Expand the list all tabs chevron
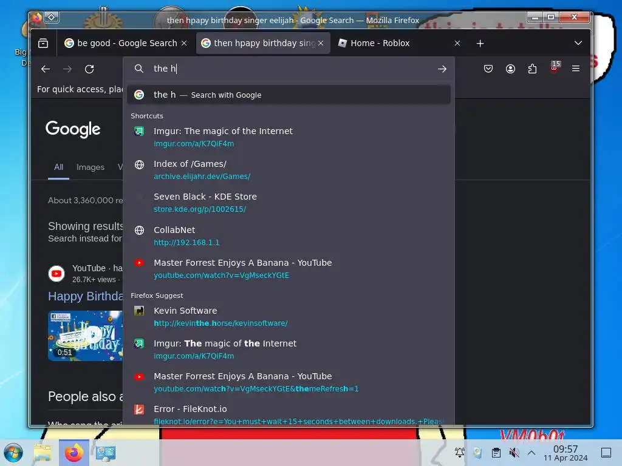This screenshot has width=622, height=466. pos(578,43)
